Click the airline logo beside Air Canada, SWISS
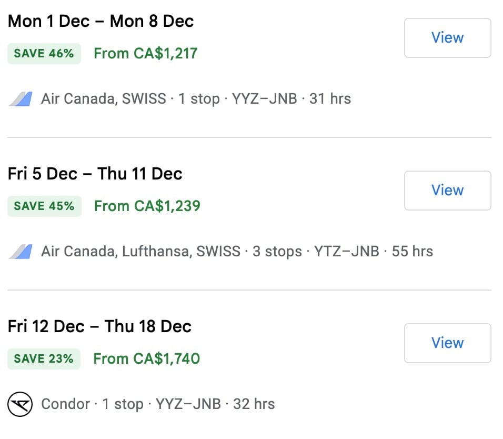 click(21, 99)
